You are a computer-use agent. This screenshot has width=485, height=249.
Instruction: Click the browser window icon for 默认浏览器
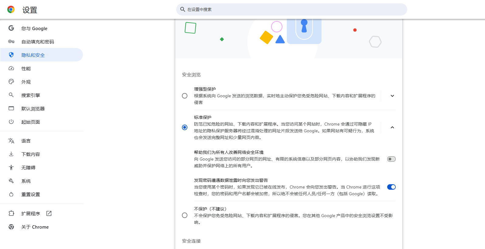click(x=11, y=109)
